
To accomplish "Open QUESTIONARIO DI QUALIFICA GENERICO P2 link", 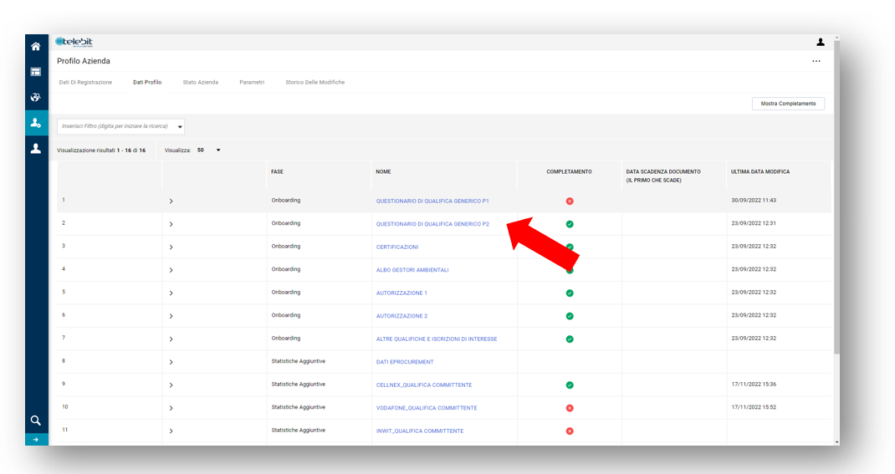I will 432,224.
